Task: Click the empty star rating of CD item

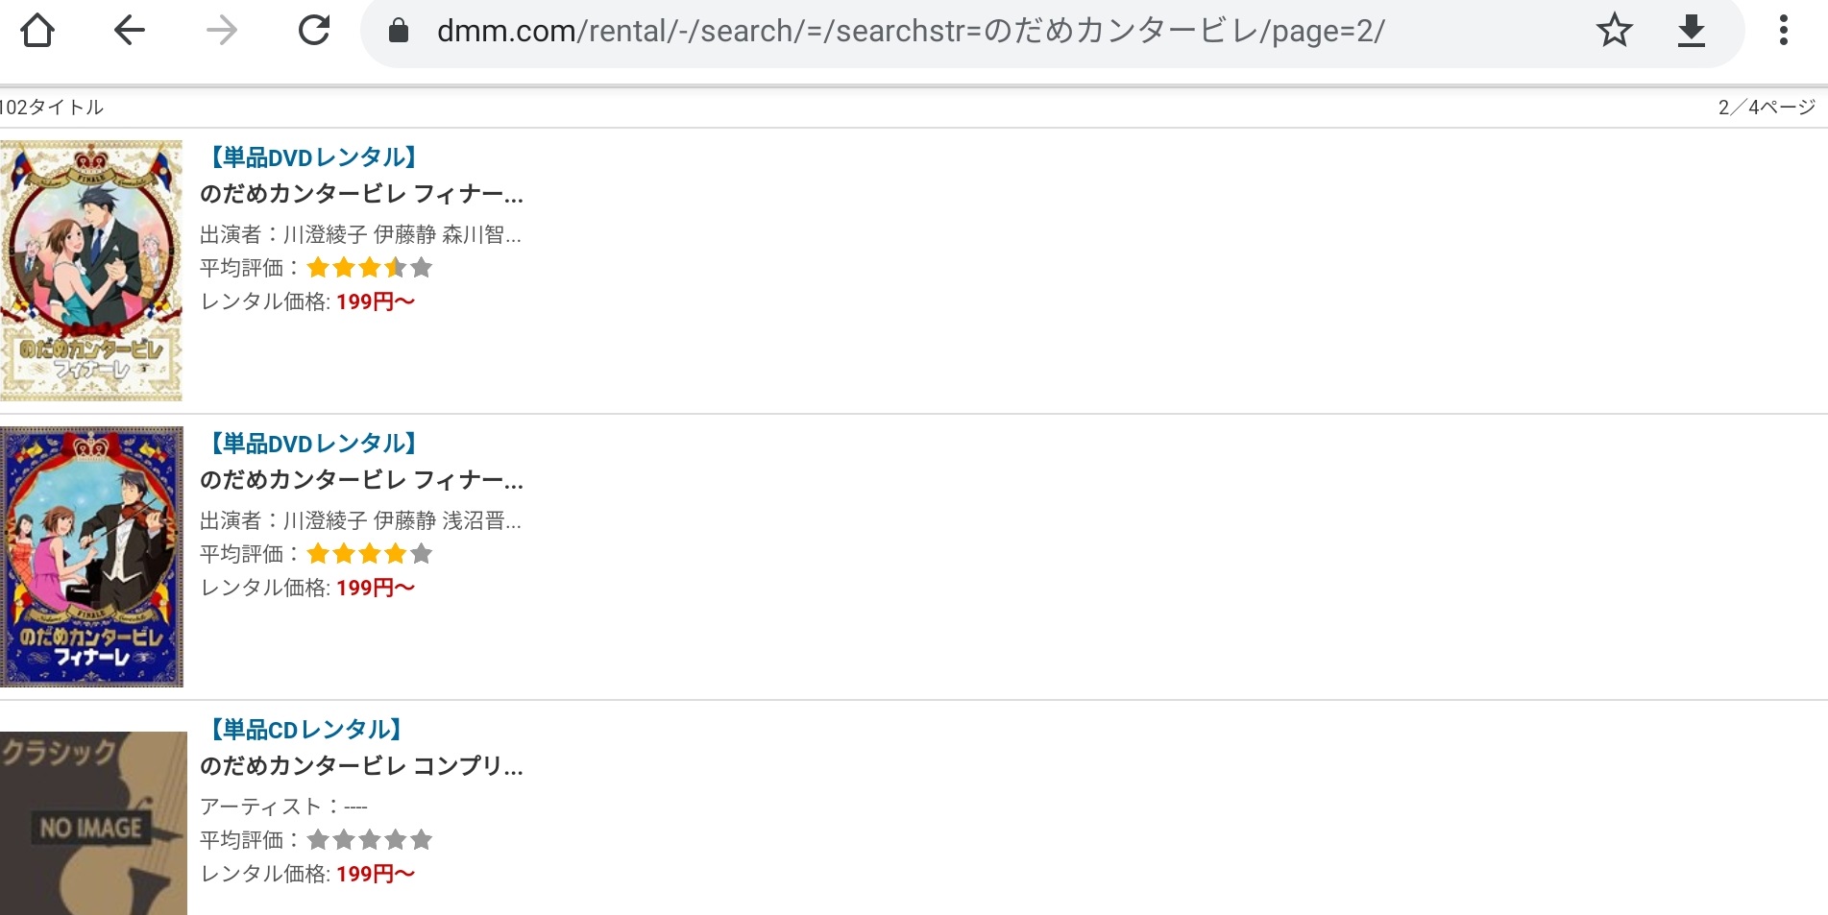Action: pyautogui.click(x=370, y=840)
